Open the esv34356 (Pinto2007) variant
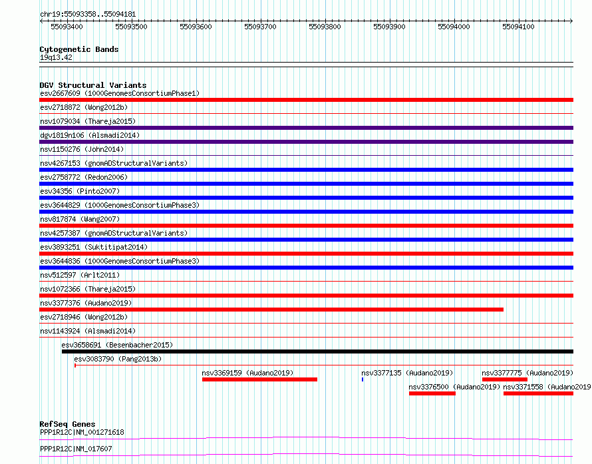Viewport: 592px width, 464px height. [80, 191]
